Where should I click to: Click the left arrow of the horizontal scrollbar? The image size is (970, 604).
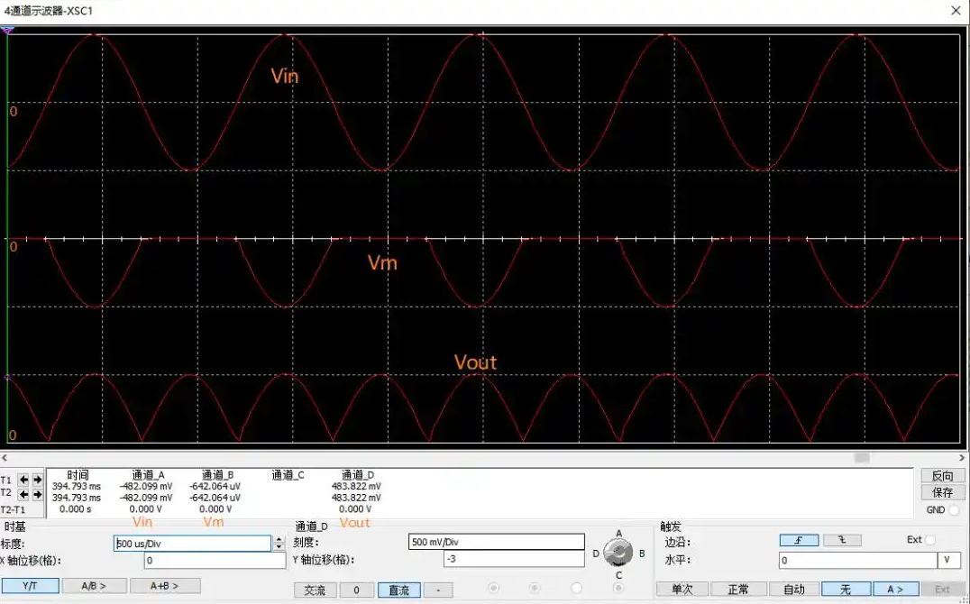(5, 458)
